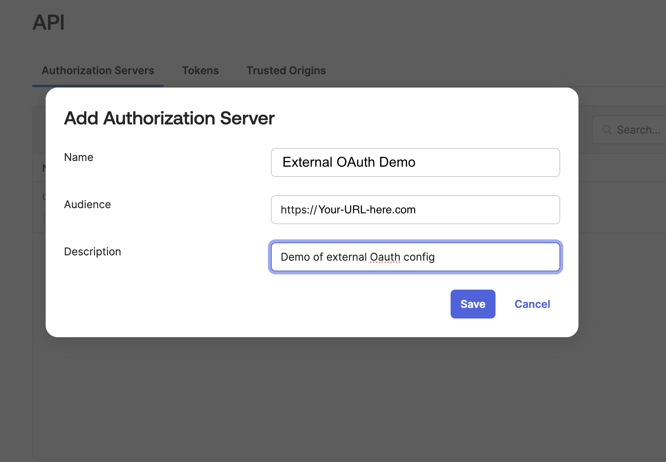Image resolution: width=666 pixels, height=462 pixels.
Task: Focus the Name field containing External OAuth Demo
Action: [415, 162]
